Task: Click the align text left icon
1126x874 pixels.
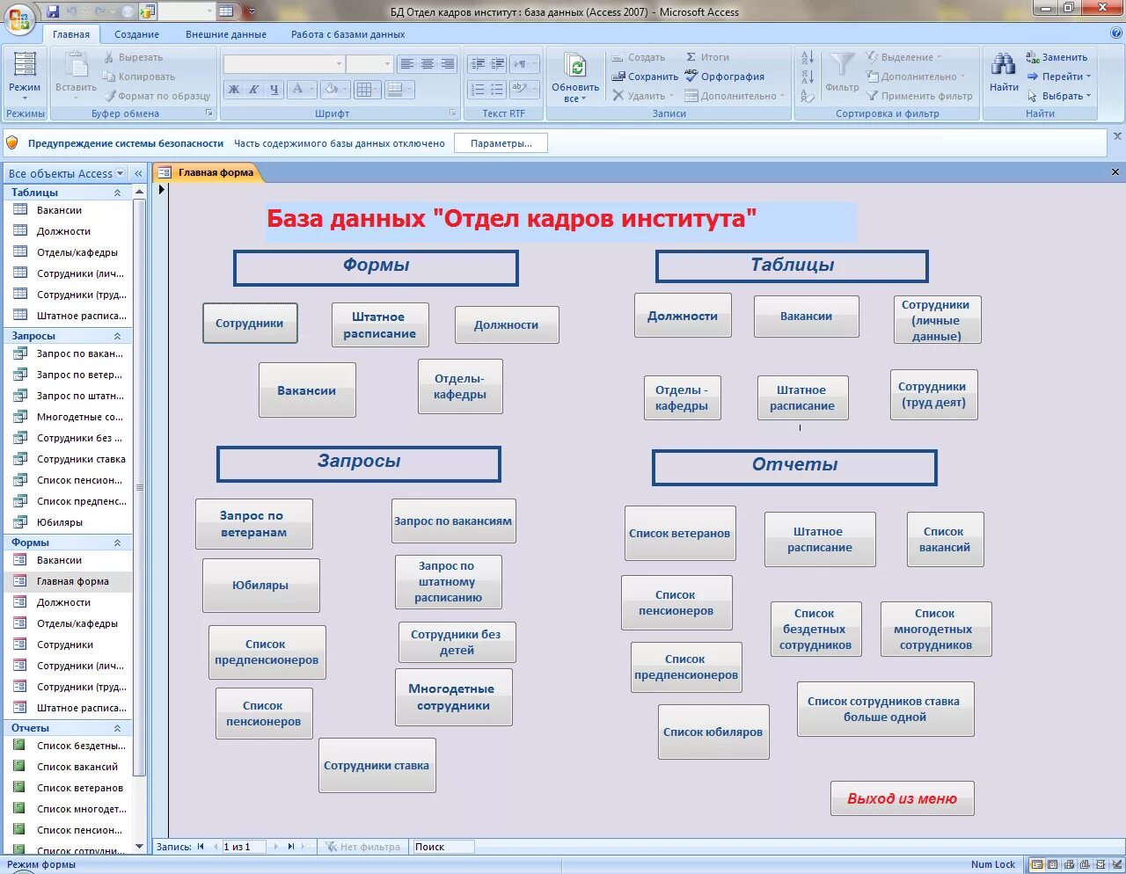Action: (x=406, y=64)
